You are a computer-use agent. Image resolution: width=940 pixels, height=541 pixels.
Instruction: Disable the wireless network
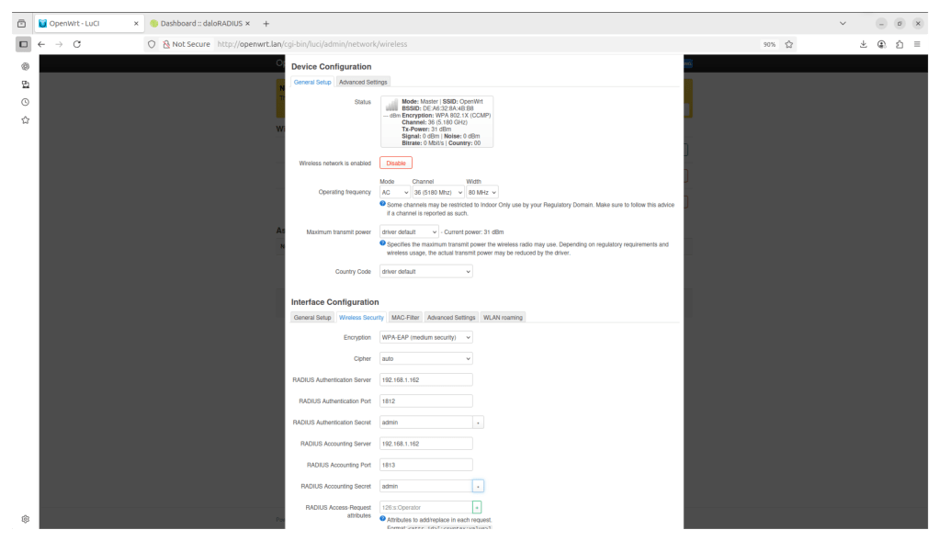point(395,163)
